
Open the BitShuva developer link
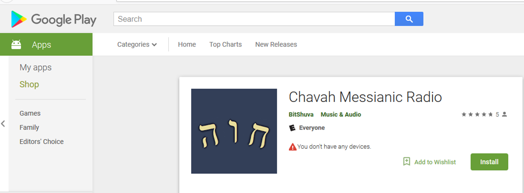[x=301, y=114]
